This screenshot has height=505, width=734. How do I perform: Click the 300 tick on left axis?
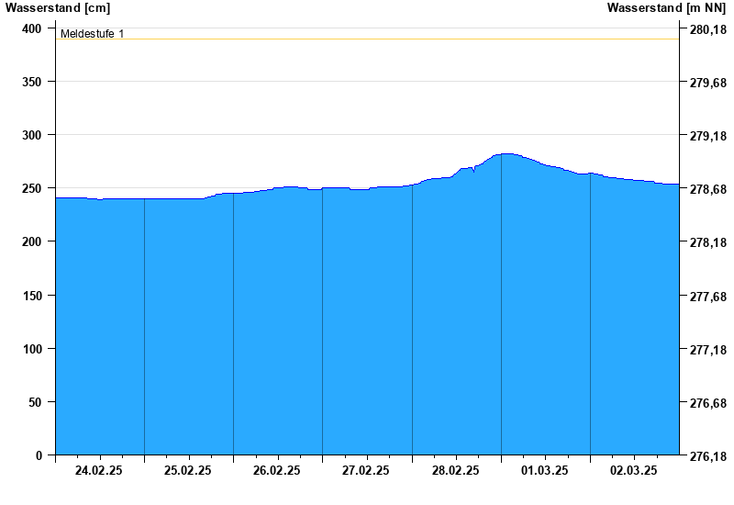32,135
